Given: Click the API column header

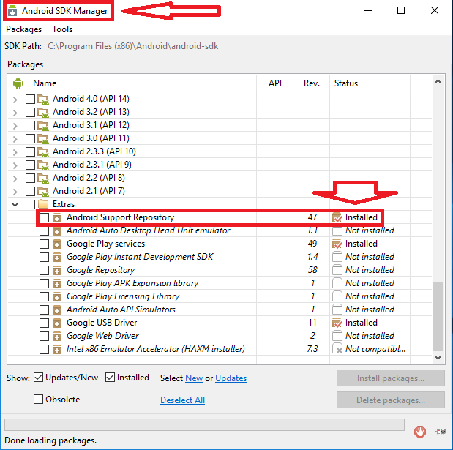Looking at the screenshot, I should click(275, 83).
